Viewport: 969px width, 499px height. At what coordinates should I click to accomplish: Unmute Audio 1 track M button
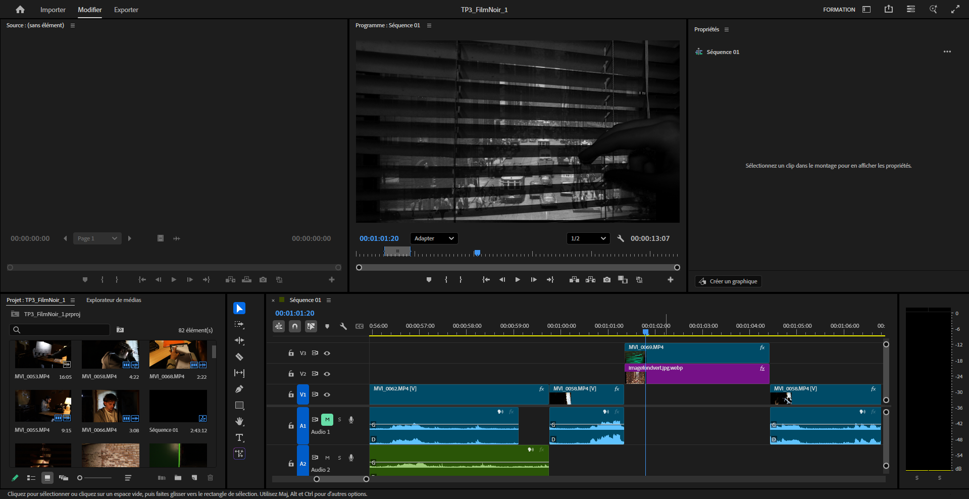point(327,420)
